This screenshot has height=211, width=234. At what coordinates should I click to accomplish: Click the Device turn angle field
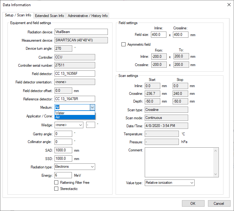tap(63, 49)
